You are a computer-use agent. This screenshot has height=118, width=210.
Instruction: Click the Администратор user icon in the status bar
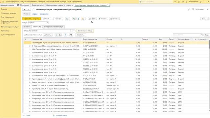tap(54, 115)
